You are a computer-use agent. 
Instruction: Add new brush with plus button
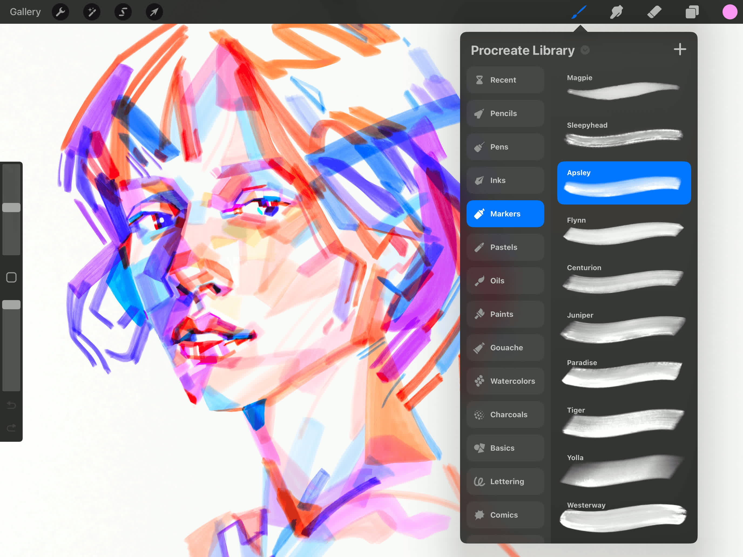coord(680,49)
